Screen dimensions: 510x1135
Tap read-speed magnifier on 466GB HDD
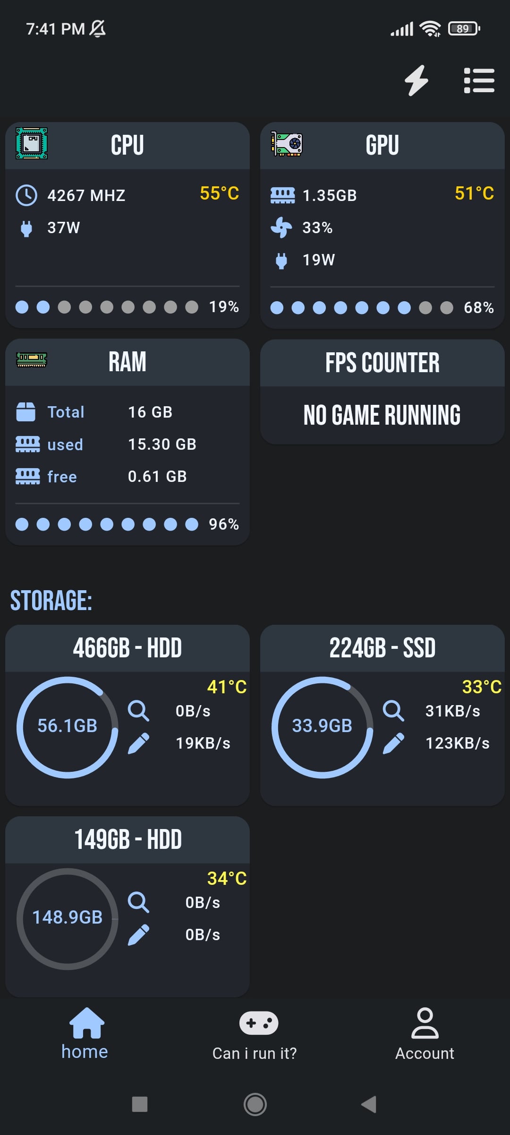138,711
